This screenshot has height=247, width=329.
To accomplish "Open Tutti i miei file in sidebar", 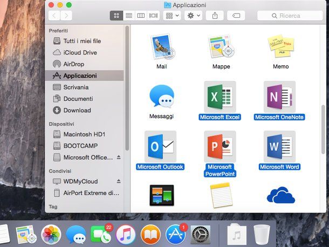I will coord(84,41).
